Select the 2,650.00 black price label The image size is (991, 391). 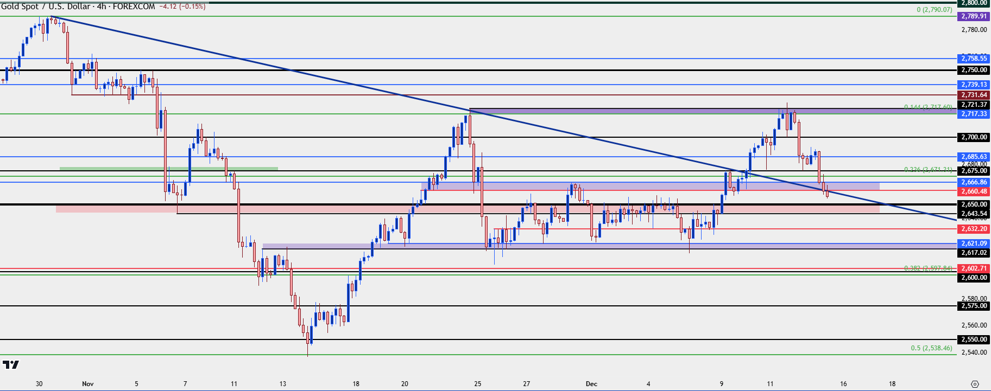(x=974, y=204)
